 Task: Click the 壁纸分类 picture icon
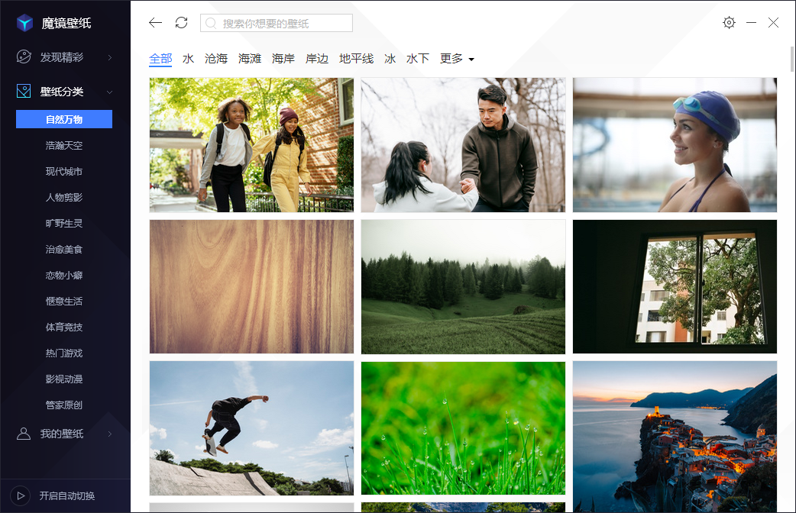click(24, 92)
